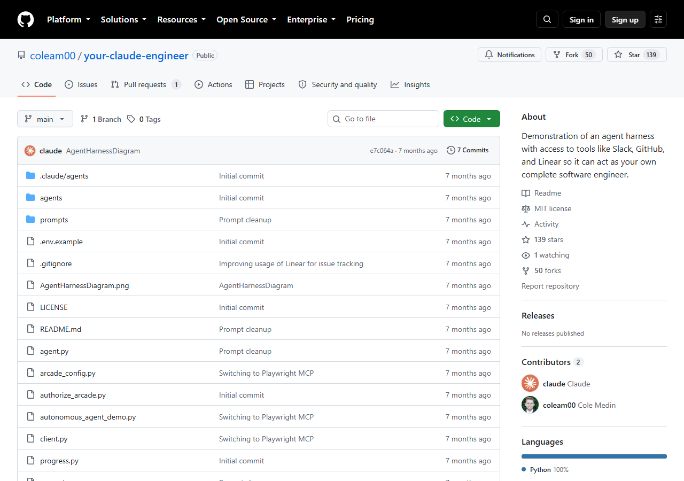Click the Notifications button
Image resolution: width=684 pixels, height=481 pixels.
(x=510, y=55)
